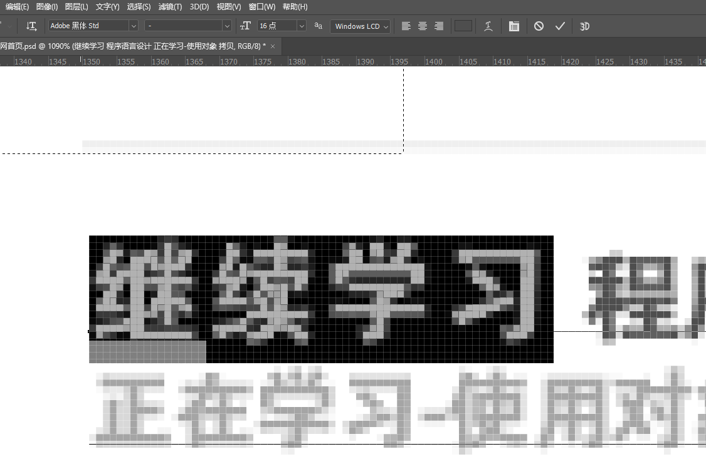Toggle character and paragraph panels

point(514,26)
